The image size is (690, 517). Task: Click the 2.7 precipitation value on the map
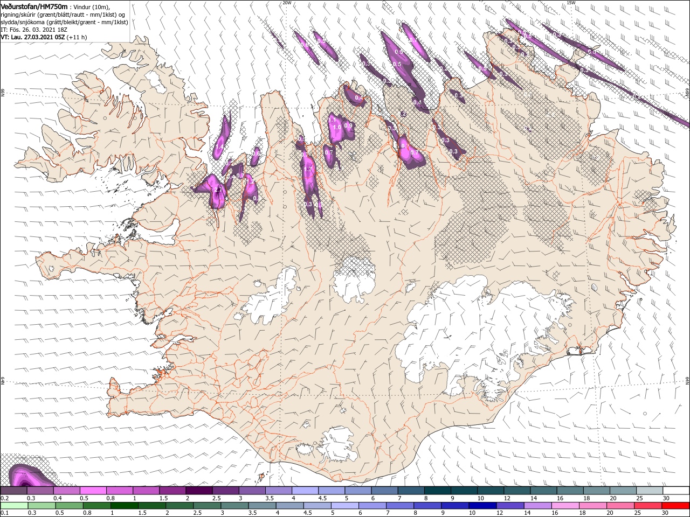[x=218, y=190]
